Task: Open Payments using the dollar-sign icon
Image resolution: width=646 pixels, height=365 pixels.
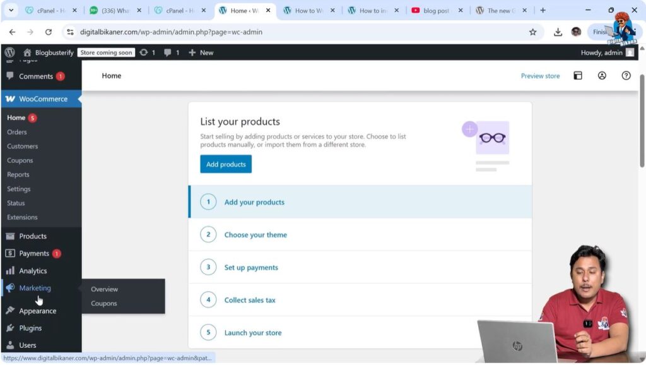Action: point(10,253)
